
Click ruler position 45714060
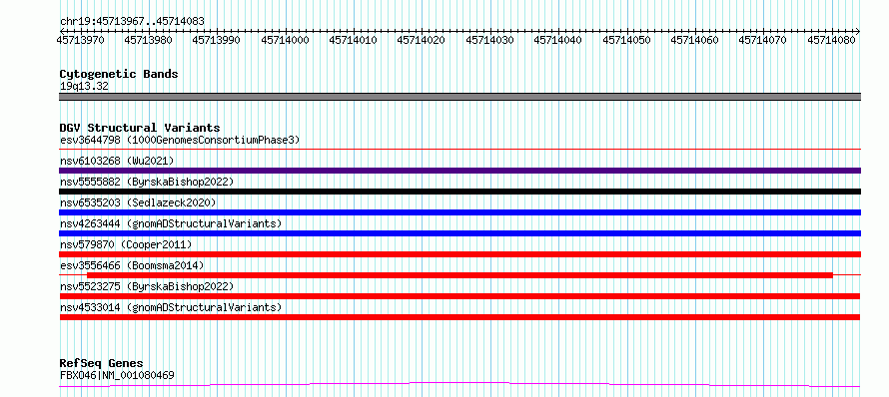point(694,40)
